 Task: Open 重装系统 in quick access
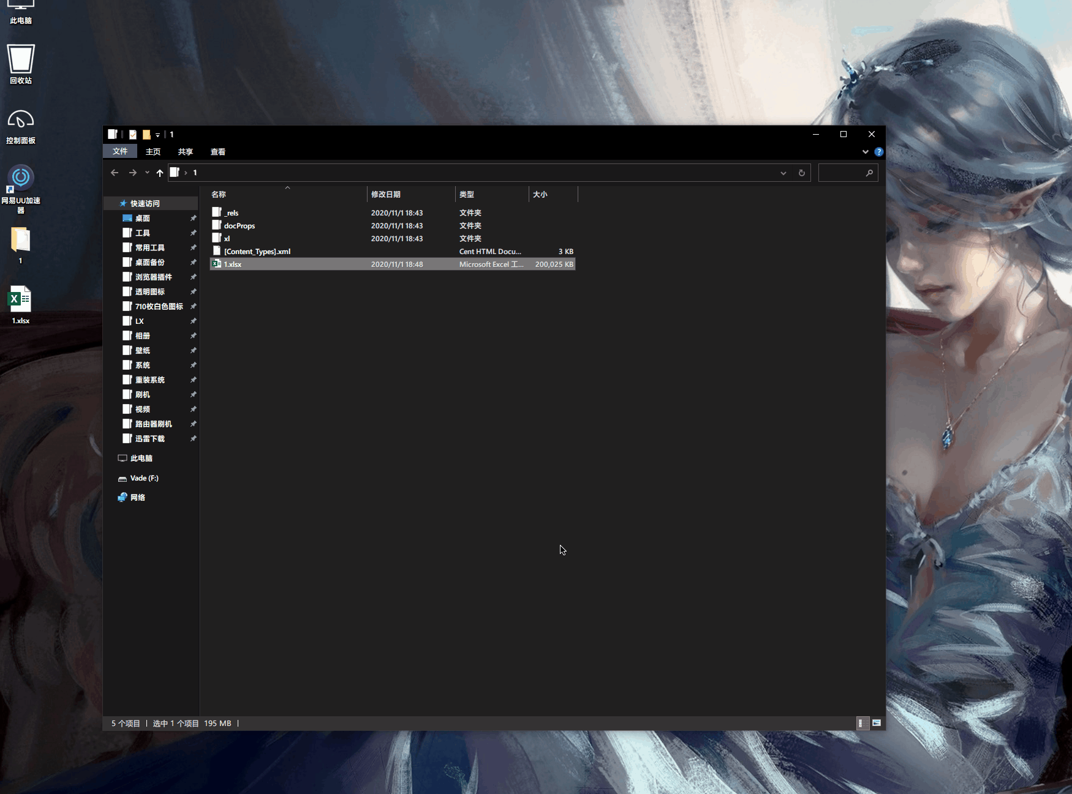[149, 380]
